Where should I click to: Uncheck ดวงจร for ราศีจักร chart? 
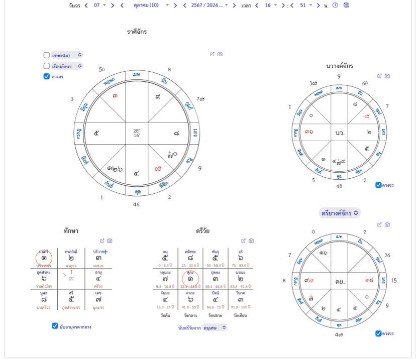coord(46,76)
